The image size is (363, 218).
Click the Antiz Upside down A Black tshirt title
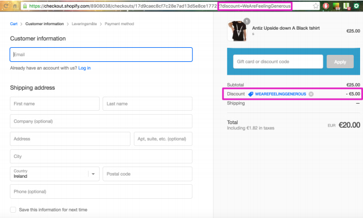tap(286, 28)
